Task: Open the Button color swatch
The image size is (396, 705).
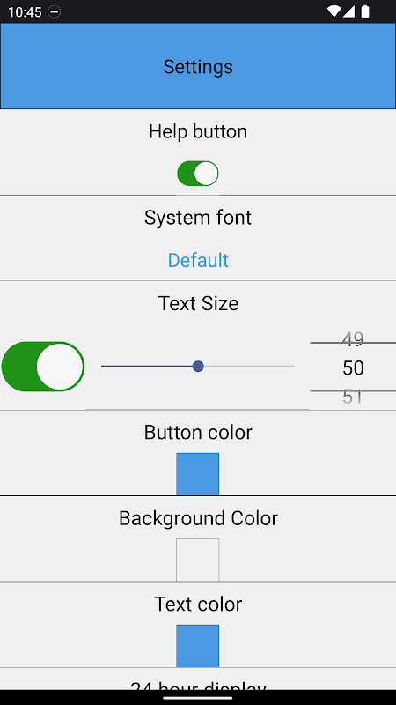Action: click(197, 474)
